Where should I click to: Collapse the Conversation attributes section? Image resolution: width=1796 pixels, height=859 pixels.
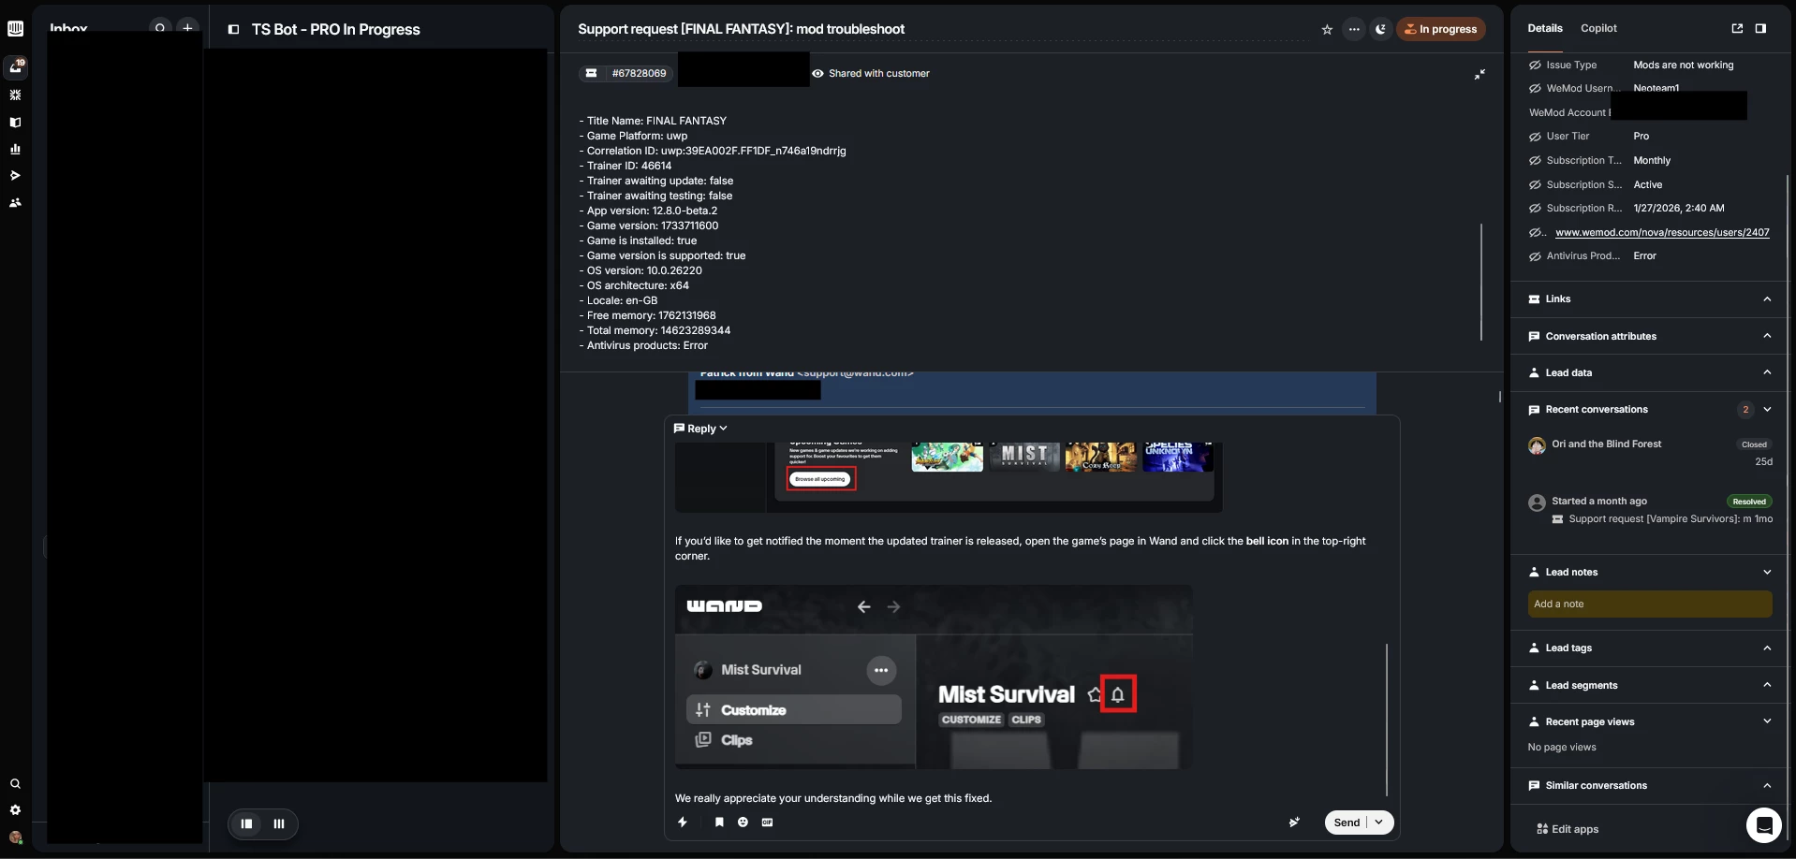1767,336
